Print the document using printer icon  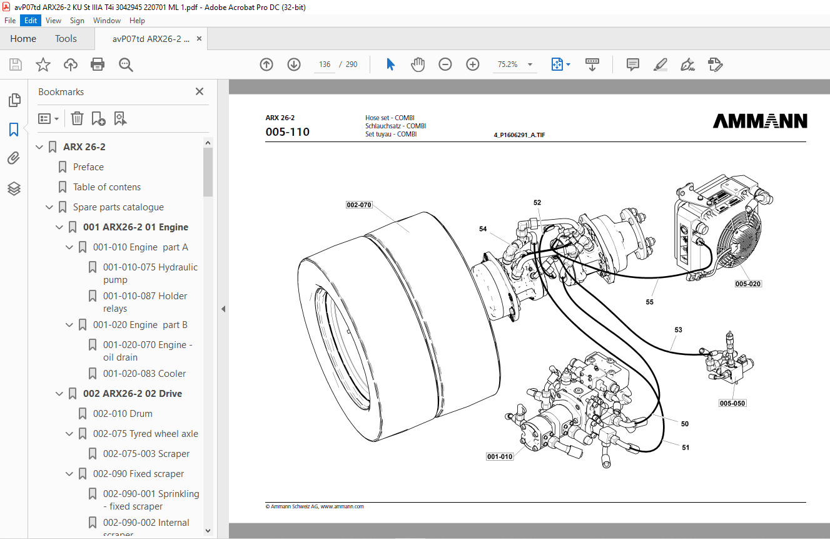coord(98,64)
